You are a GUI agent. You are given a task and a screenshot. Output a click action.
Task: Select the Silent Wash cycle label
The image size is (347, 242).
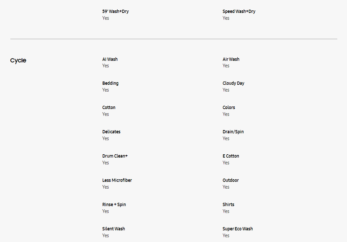pos(114,229)
